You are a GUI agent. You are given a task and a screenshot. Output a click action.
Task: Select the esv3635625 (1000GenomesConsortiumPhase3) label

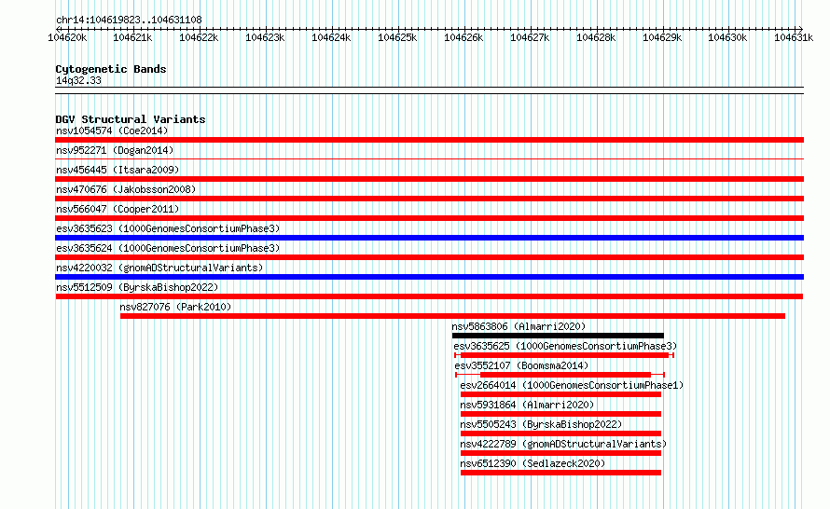[565, 346]
